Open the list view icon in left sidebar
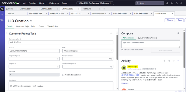 coord(2,15)
